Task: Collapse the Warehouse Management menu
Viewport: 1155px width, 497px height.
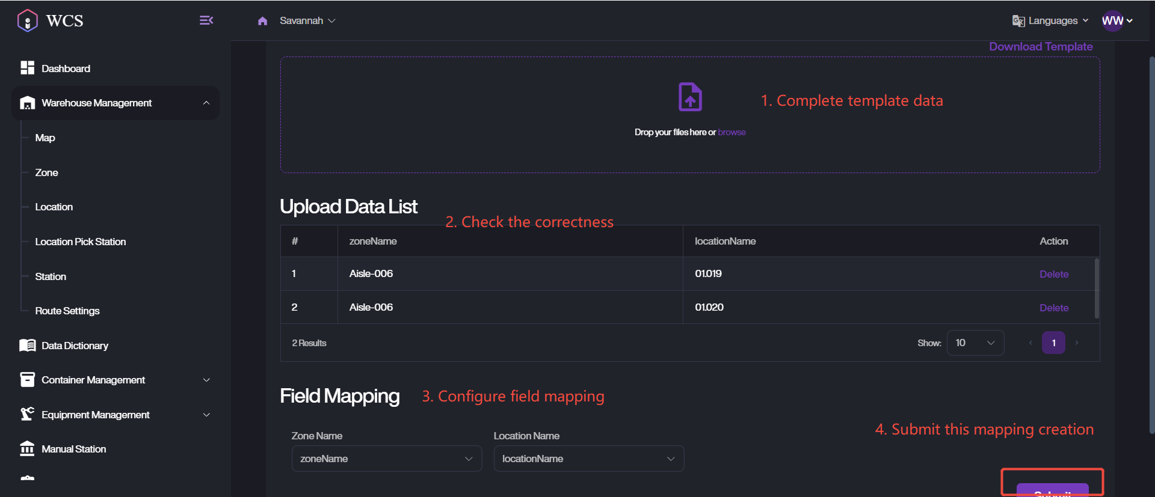Action: (206, 103)
